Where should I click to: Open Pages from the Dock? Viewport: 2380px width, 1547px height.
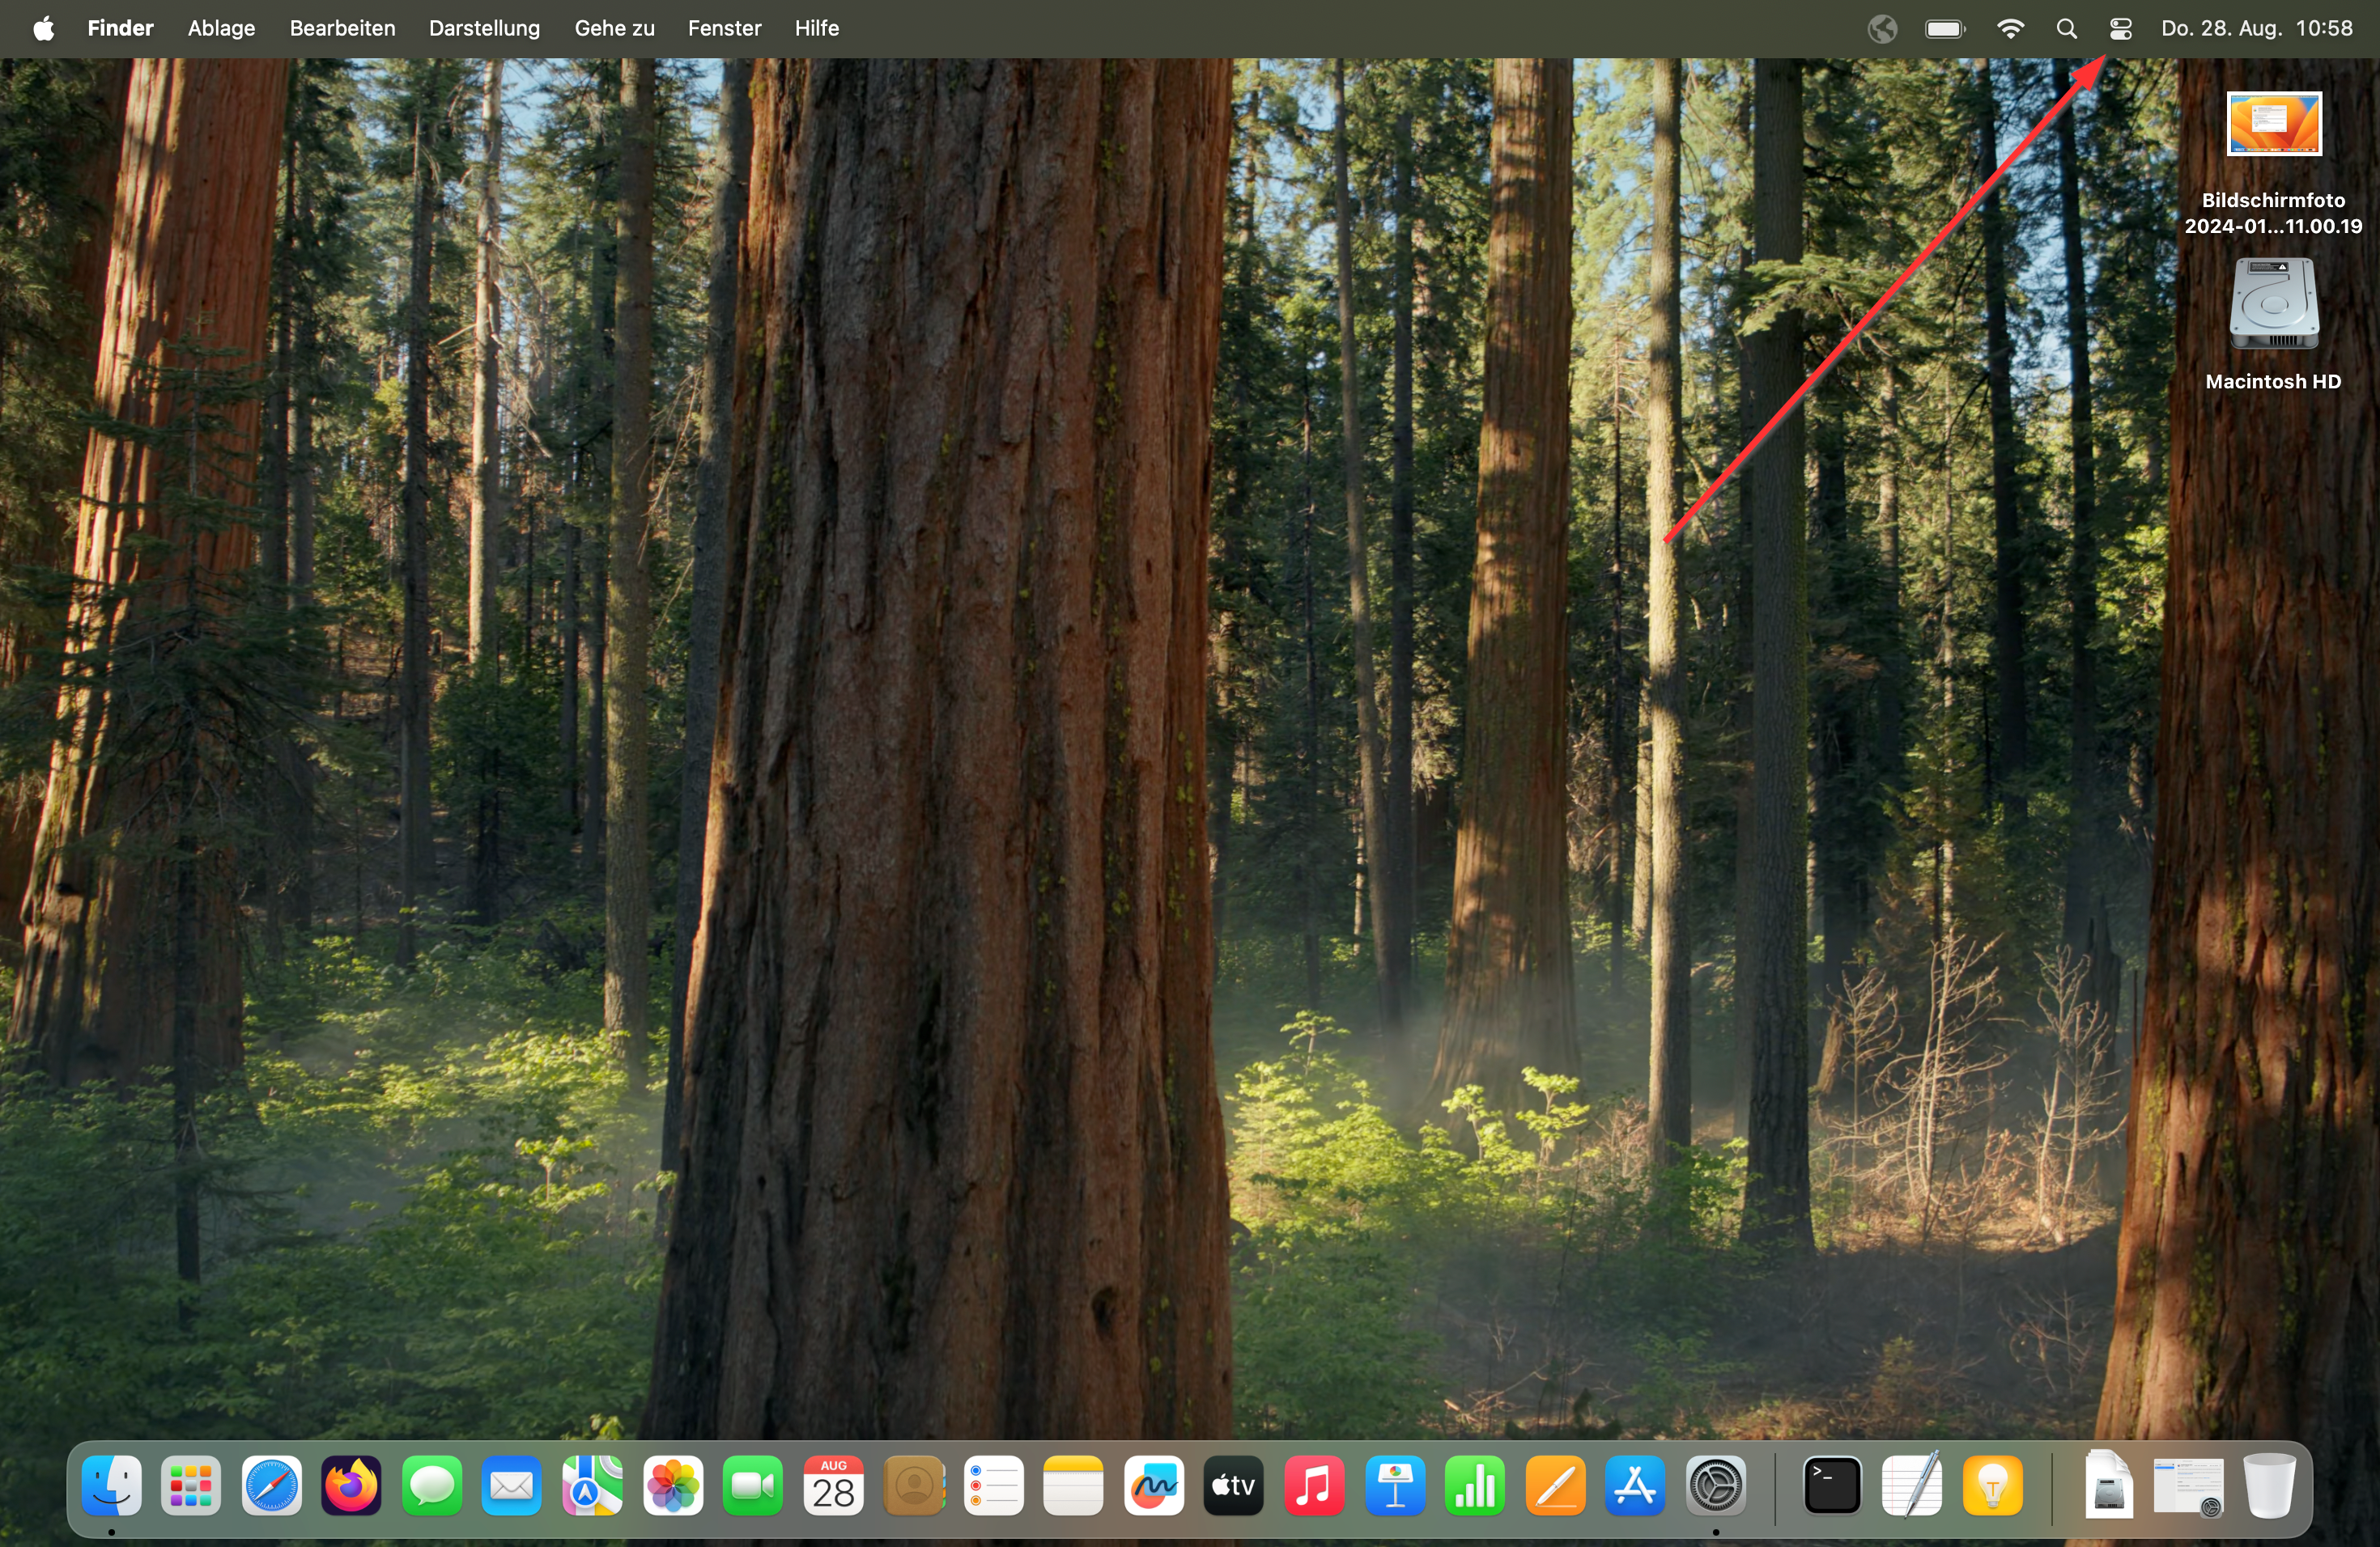coord(1555,1487)
